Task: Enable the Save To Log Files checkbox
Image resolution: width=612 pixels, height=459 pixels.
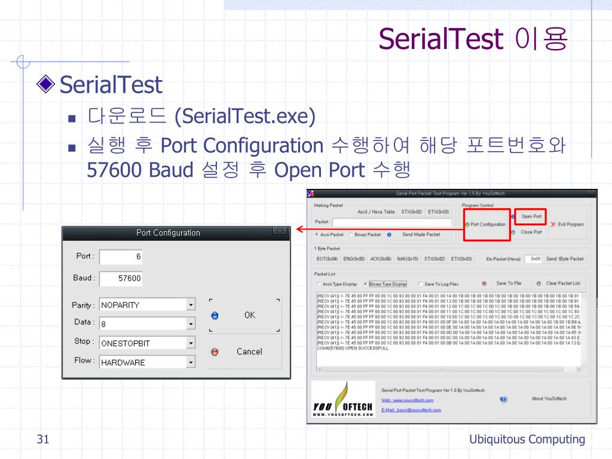Action: pos(421,284)
